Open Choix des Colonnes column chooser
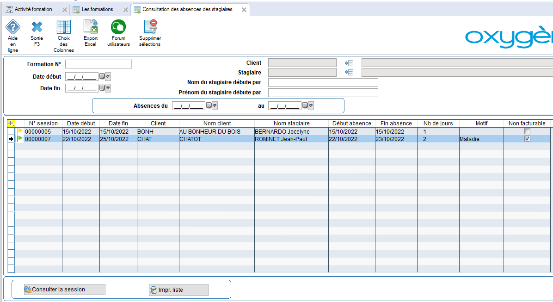Viewport: 553px width, 302px height. 63,27
